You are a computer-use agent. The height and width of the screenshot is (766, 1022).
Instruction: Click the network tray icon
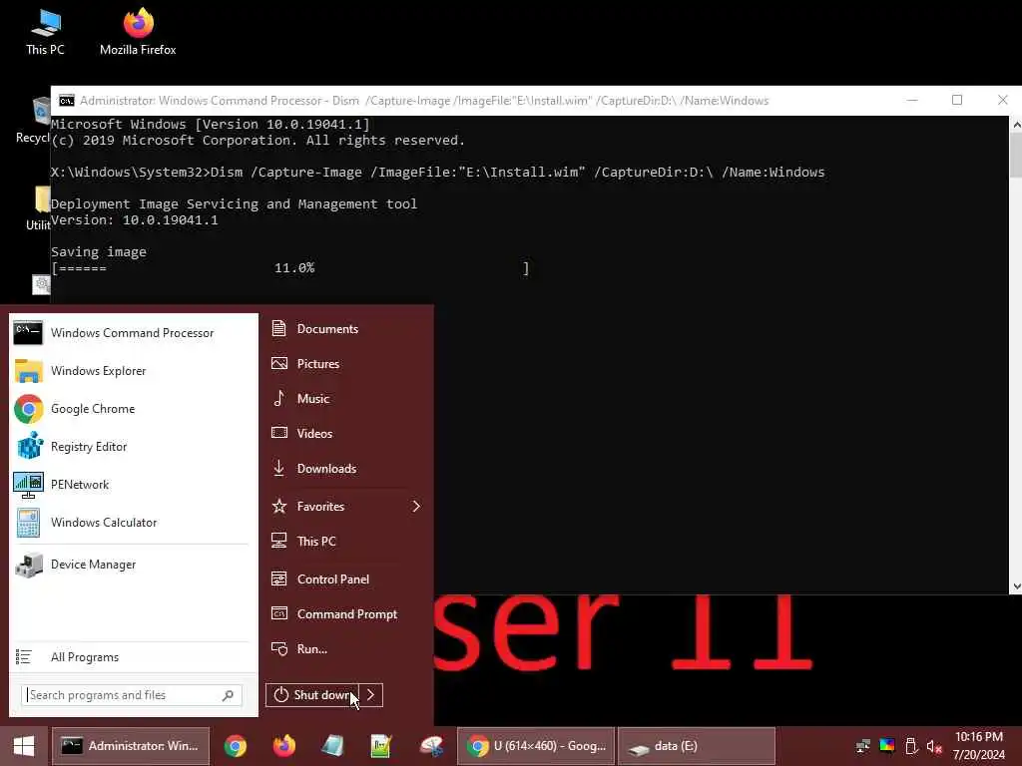tap(863, 746)
